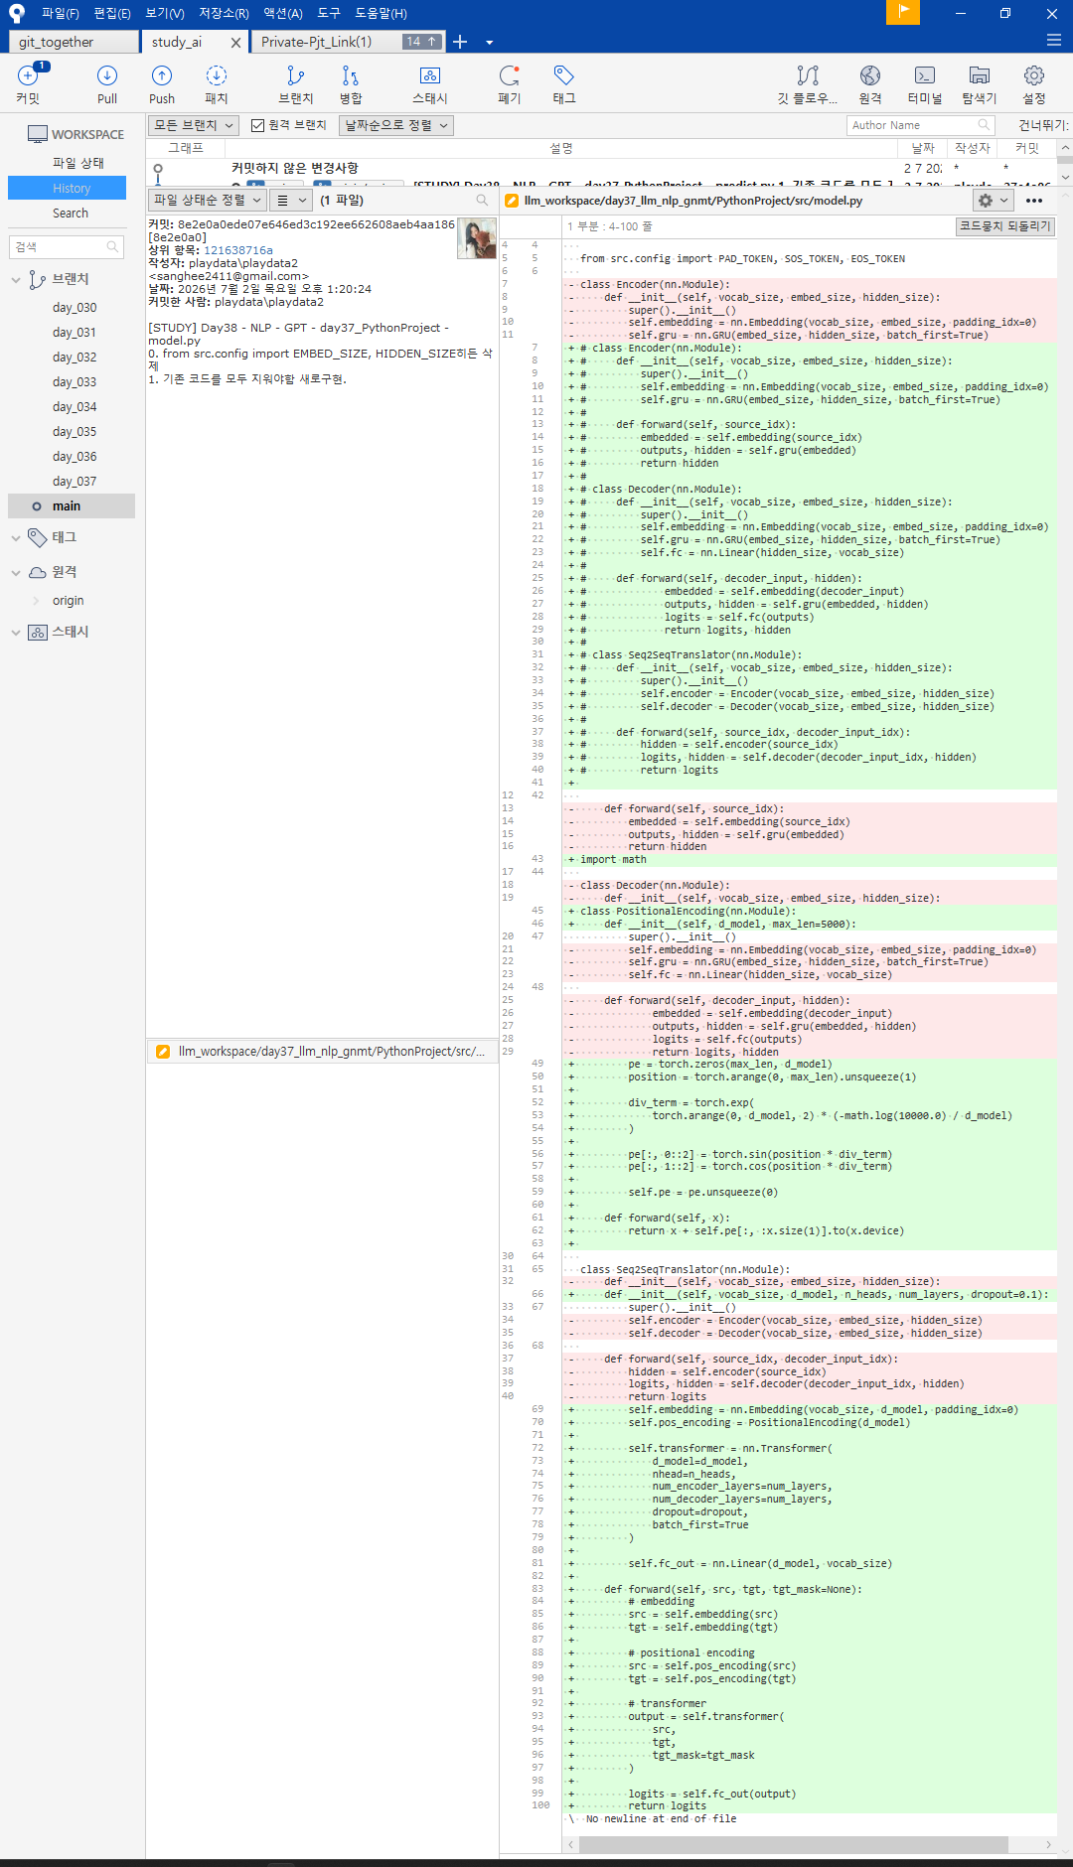Open the 커밋 (Commit) toolbar icon
The image size is (1073, 1867).
click(28, 83)
